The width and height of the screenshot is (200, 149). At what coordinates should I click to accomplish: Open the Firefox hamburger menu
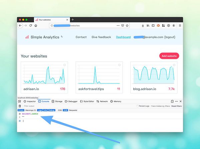[180, 26]
